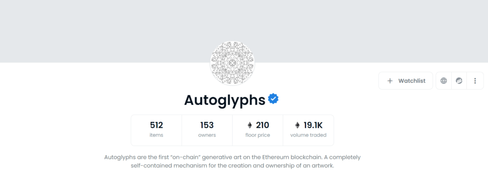Open the 512 items stat
488x177 pixels.
tap(156, 130)
